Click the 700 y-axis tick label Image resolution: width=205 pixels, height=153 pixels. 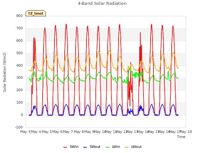pyautogui.click(x=20, y=28)
